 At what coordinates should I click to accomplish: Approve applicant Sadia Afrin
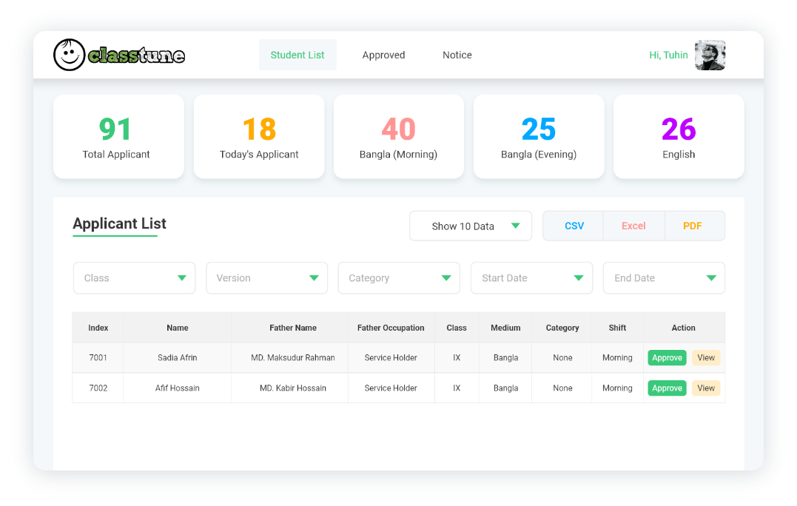[x=667, y=357]
